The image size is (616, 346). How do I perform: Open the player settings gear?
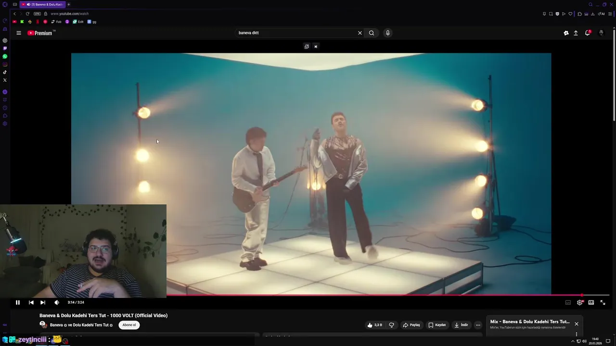tap(580, 302)
